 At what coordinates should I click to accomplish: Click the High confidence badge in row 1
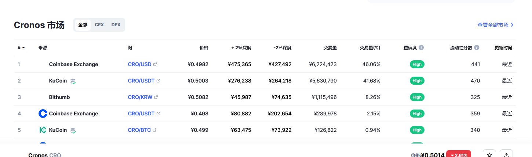(x=417, y=64)
